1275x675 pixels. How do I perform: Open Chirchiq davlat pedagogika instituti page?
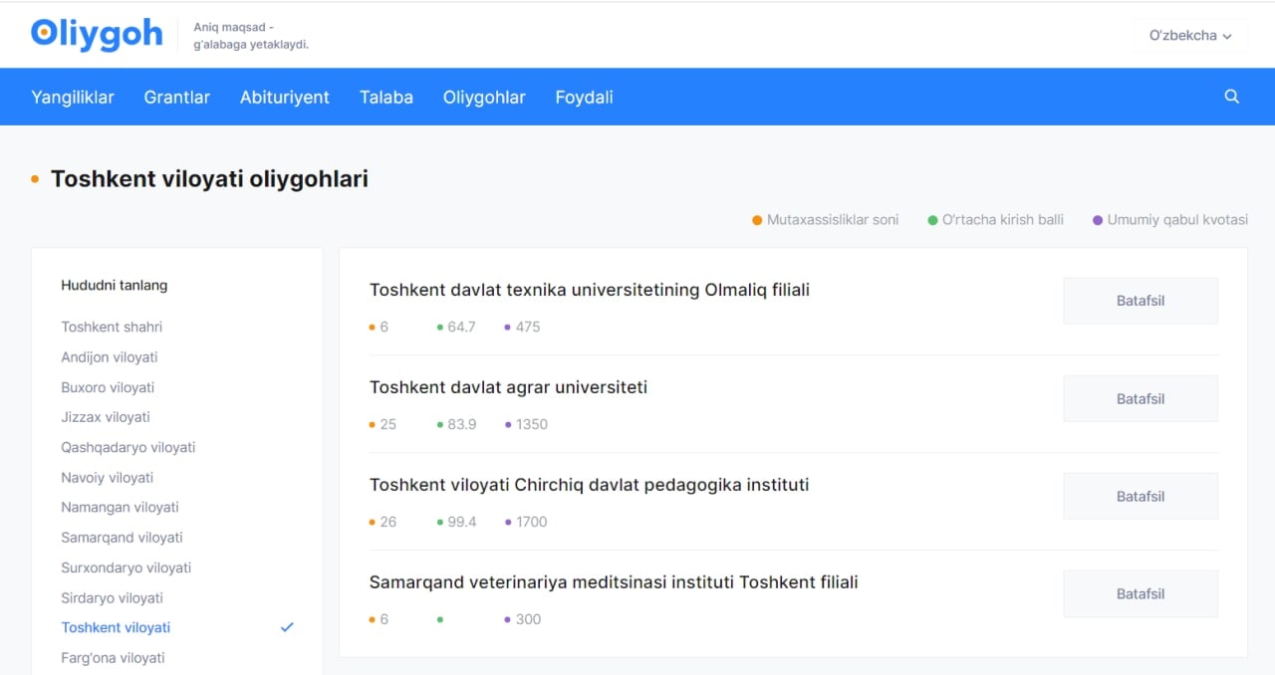[589, 485]
